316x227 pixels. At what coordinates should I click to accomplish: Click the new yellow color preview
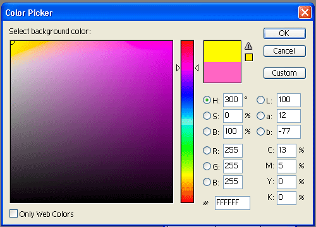[222, 51]
